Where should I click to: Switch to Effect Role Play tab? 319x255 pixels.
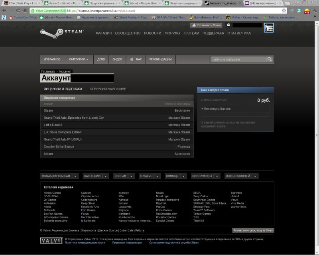22,3
